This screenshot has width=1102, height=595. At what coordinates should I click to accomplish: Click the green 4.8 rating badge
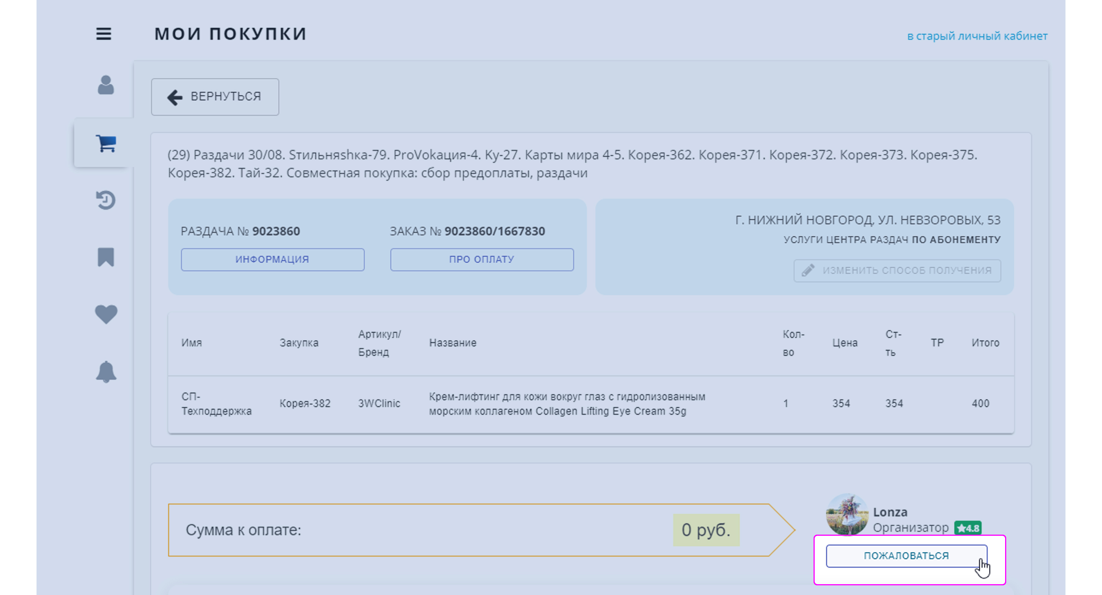point(968,528)
